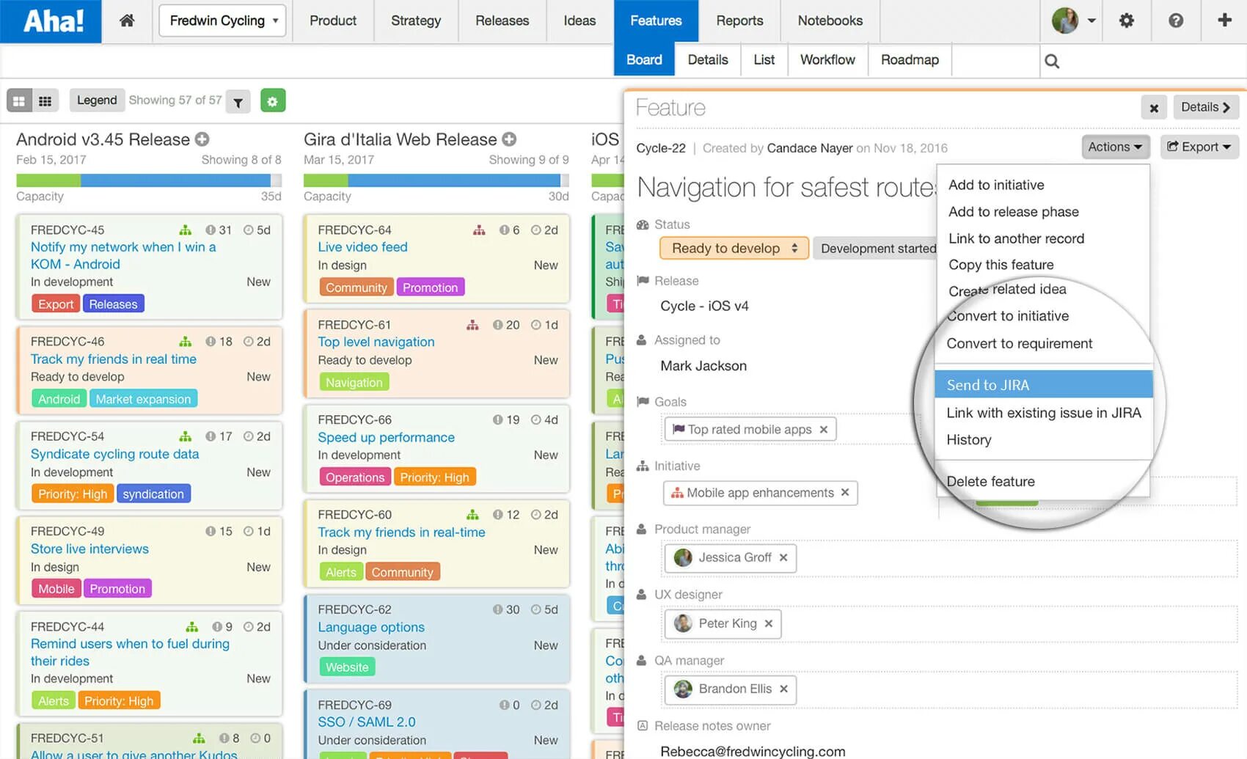1247x759 pixels.
Task: Go to the home page icon
Action: 127,21
